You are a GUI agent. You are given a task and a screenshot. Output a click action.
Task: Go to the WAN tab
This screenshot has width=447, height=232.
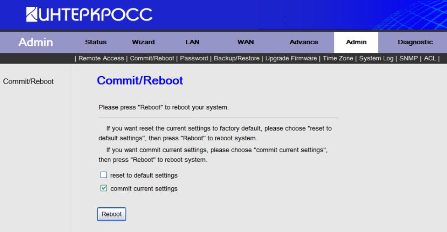(246, 42)
